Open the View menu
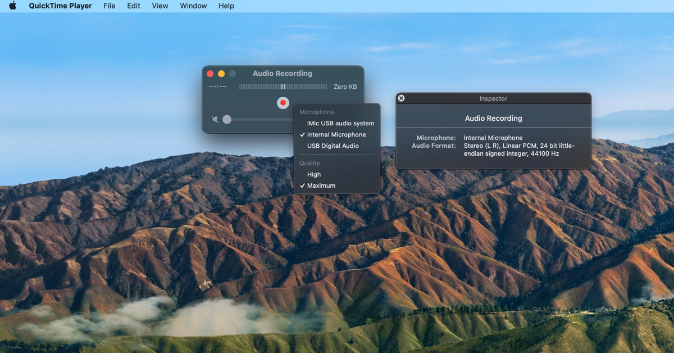The image size is (674, 353). coord(160,6)
